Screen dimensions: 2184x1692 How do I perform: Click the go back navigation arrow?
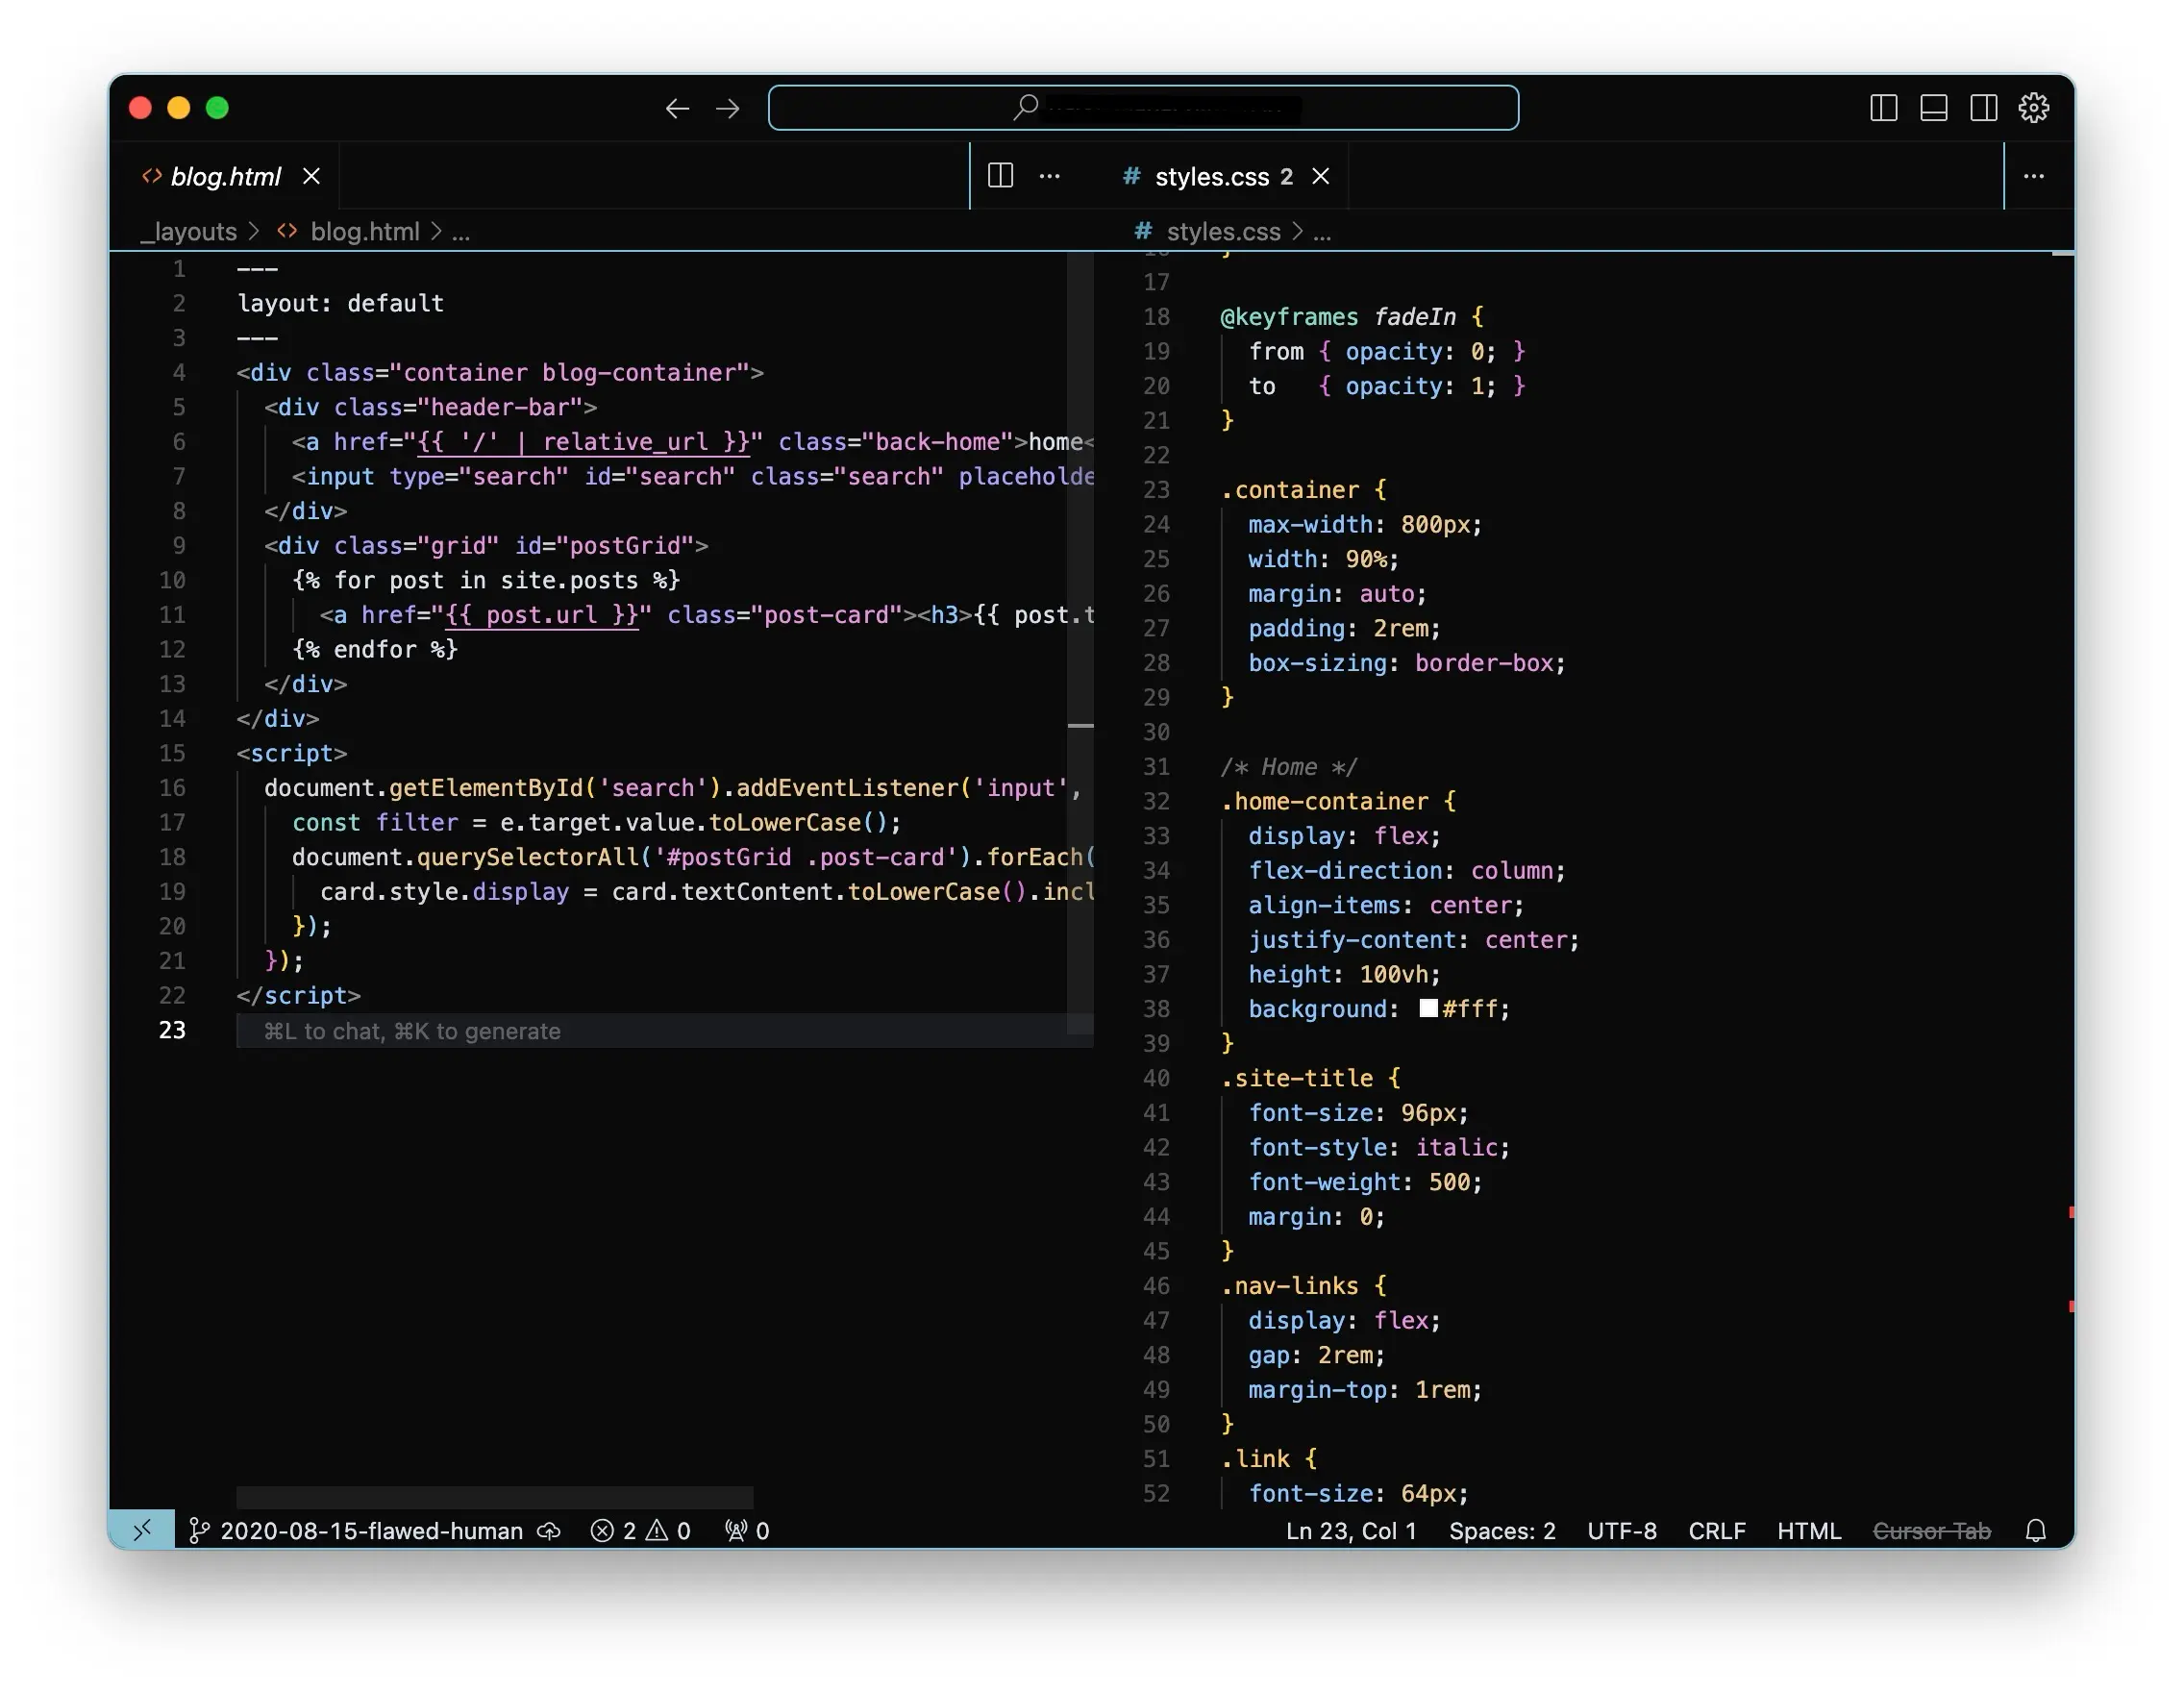[x=677, y=108]
